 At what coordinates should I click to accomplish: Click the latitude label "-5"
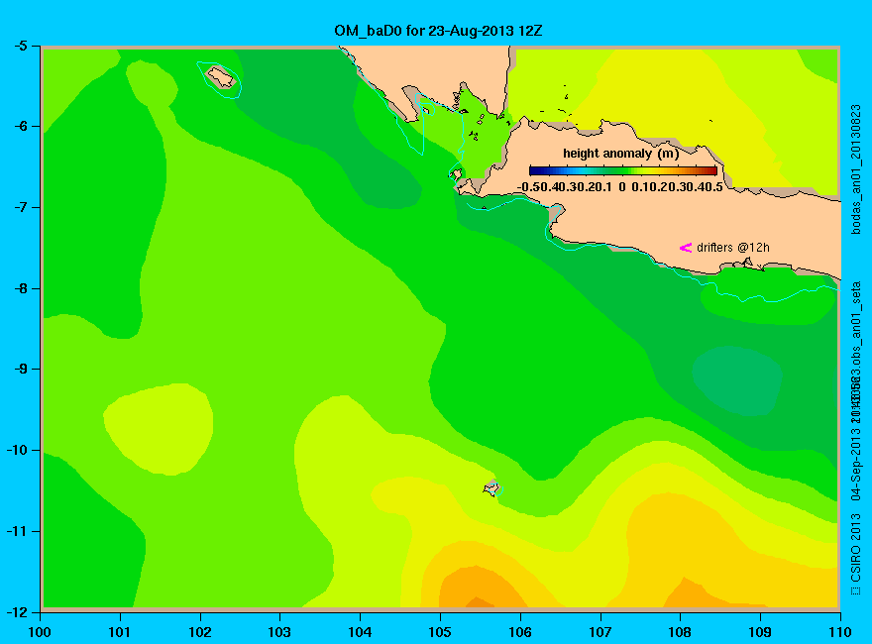(20, 46)
